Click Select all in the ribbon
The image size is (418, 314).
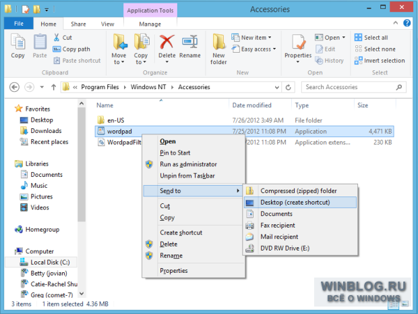click(x=371, y=37)
